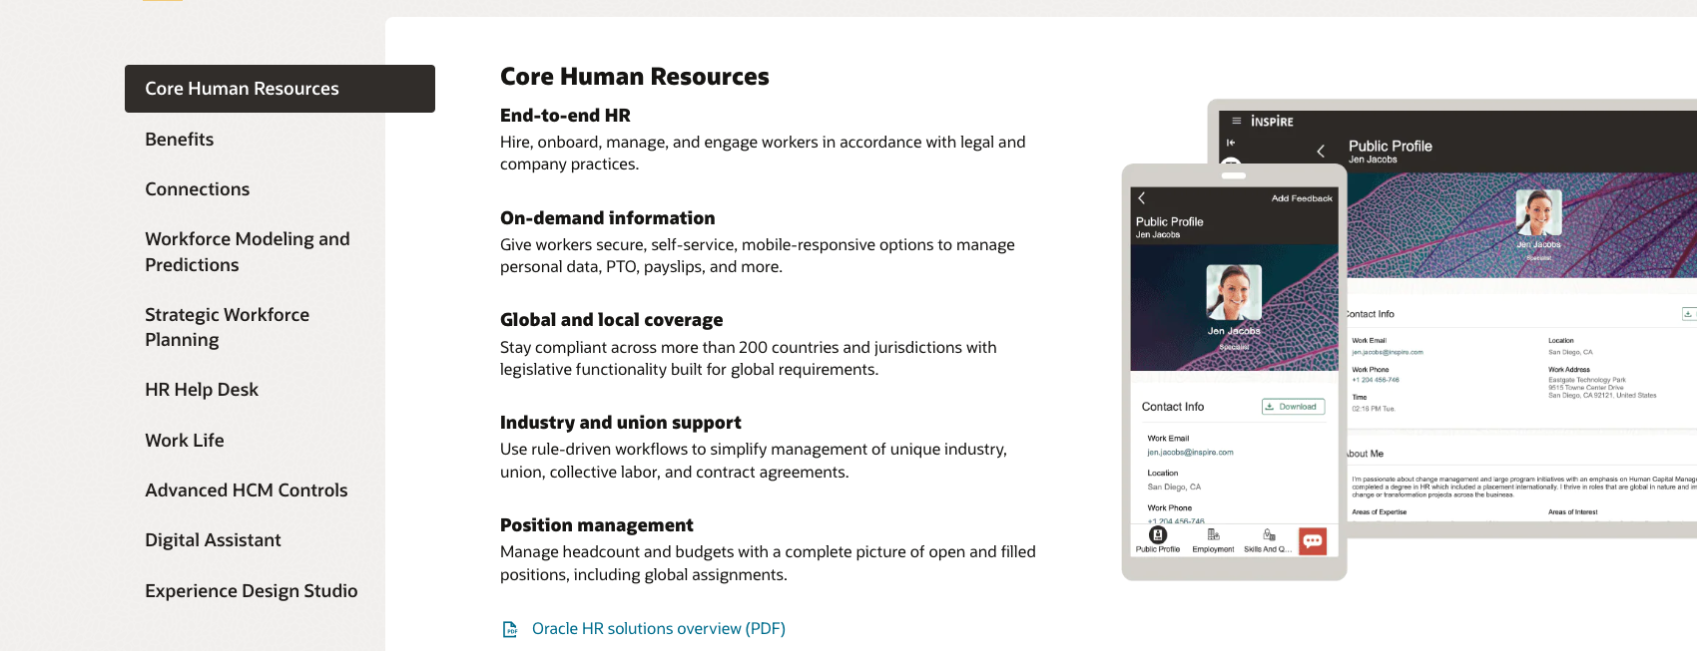This screenshot has width=1697, height=651.
Task: Click the Contact Info label in mobile mockup
Action: [1173, 407]
